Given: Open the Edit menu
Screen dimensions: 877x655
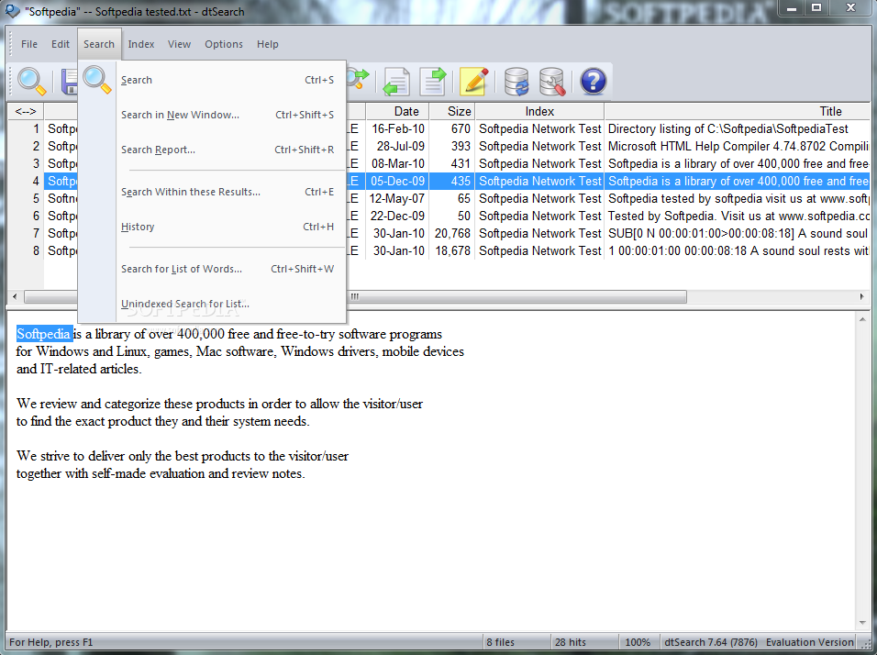Looking at the screenshot, I should [61, 44].
